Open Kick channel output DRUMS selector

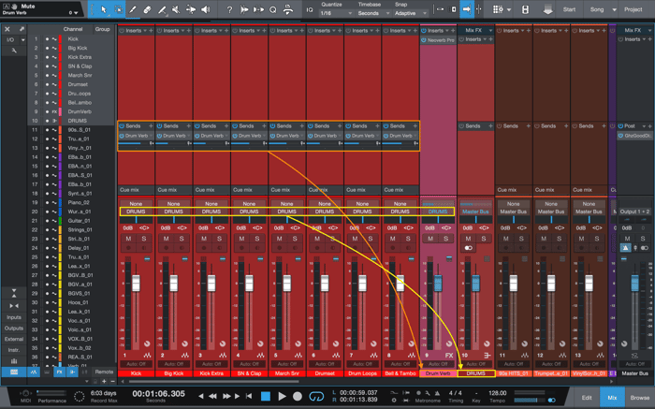pos(136,212)
